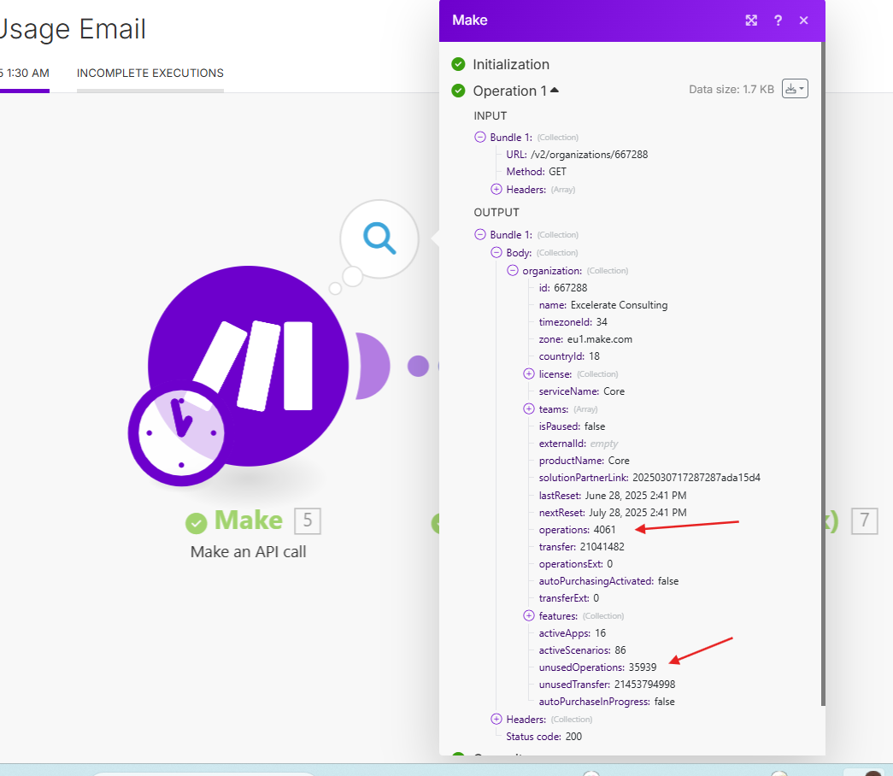Select transferExt: 0 row

[x=569, y=597]
